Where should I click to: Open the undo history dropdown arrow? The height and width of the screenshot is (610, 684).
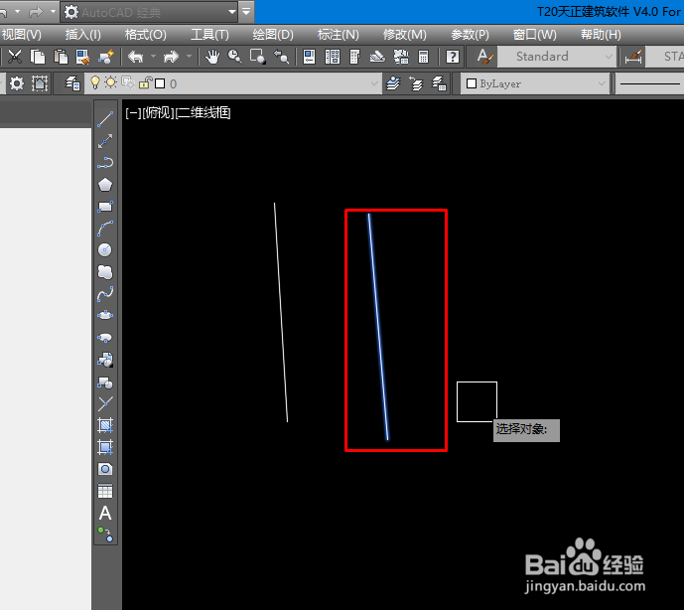pos(153,57)
